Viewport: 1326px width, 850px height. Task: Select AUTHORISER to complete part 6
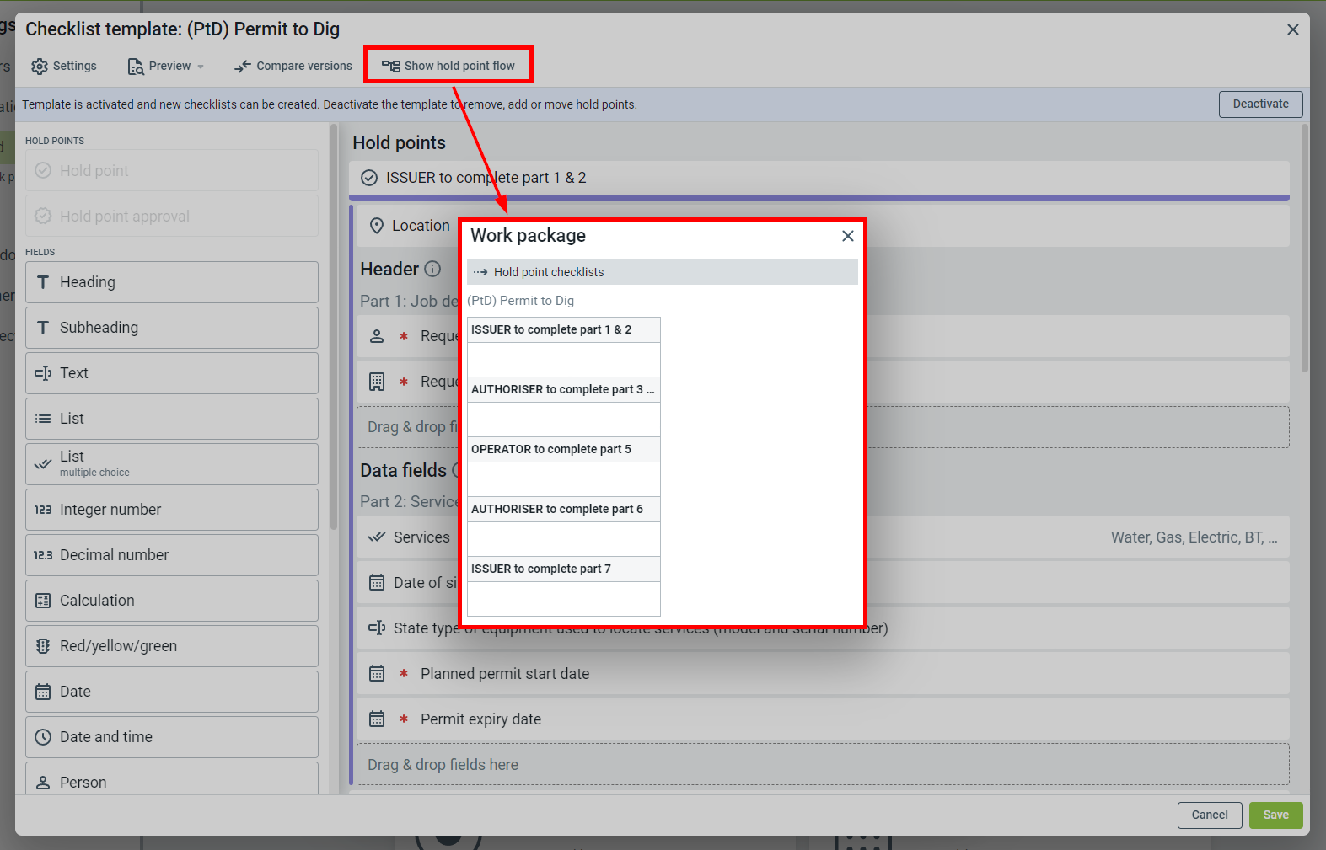click(563, 509)
